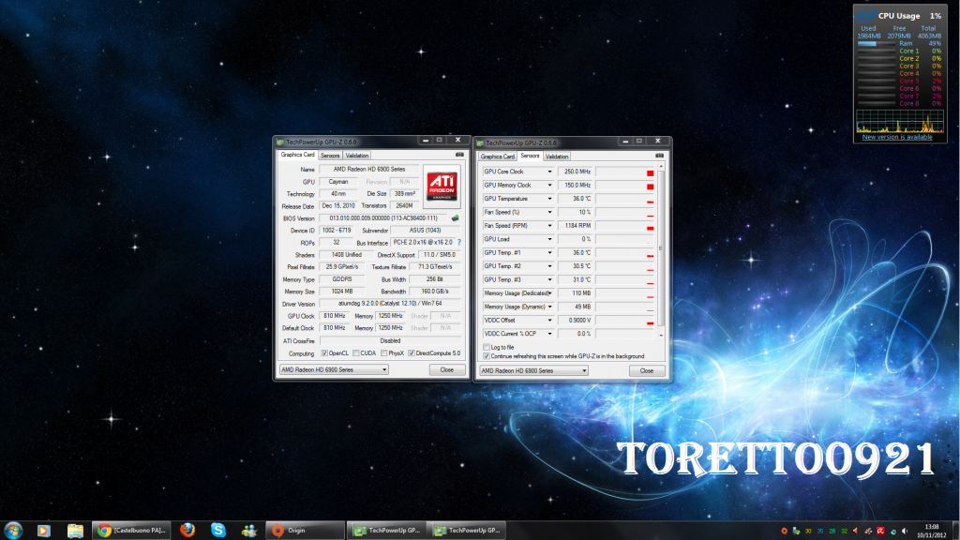
Task: Enable the Log to file checkbox
Action: click(x=486, y=347)
